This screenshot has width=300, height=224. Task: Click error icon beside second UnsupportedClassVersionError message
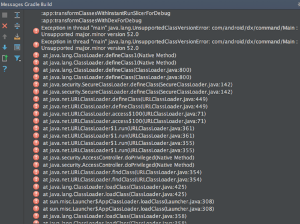(x=36, y=45)
